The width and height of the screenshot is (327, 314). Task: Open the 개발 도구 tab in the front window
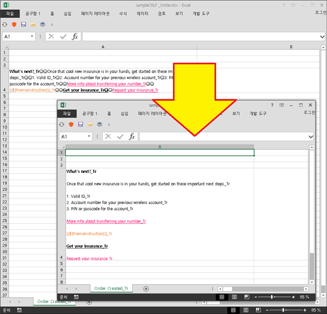pos(258,114)
